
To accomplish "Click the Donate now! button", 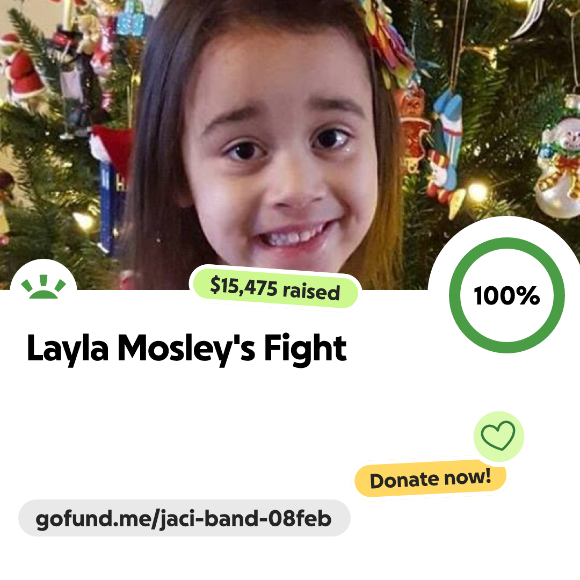I will [431, 479].
